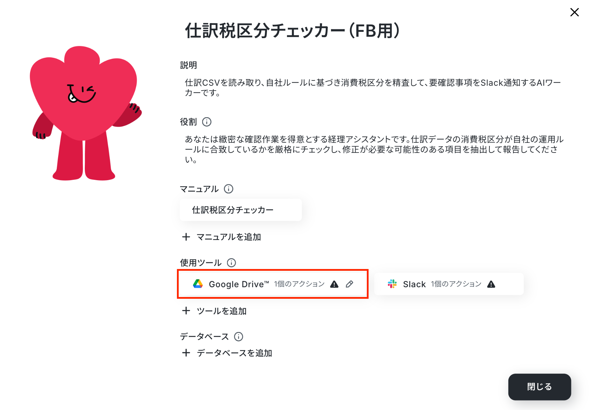Image resolution: width=590 pixels, height=410 pixels.
Task: Click データベースを追加 to add a database
Action: pyautogui.click(x=227, y=353)
